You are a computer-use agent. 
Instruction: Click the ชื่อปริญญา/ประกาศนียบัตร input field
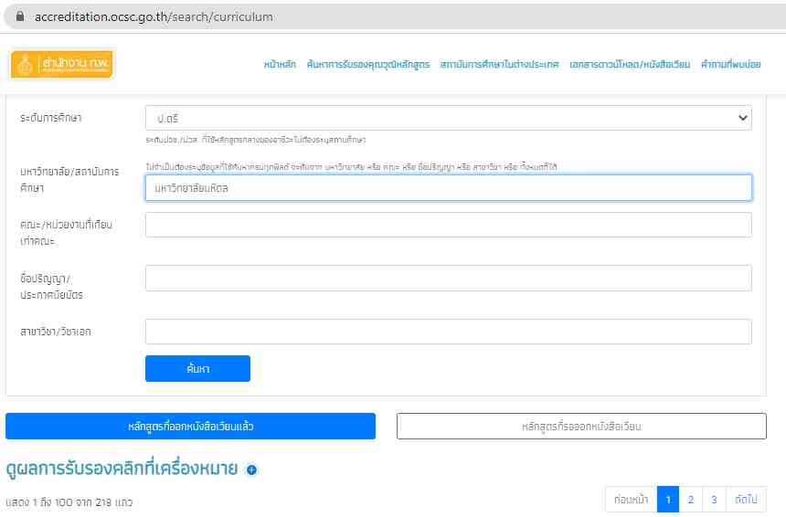pyautogui.click(x=448, y=278)
